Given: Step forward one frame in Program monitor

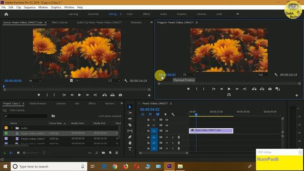Looking at the screenshot, I should pos(237,89).
